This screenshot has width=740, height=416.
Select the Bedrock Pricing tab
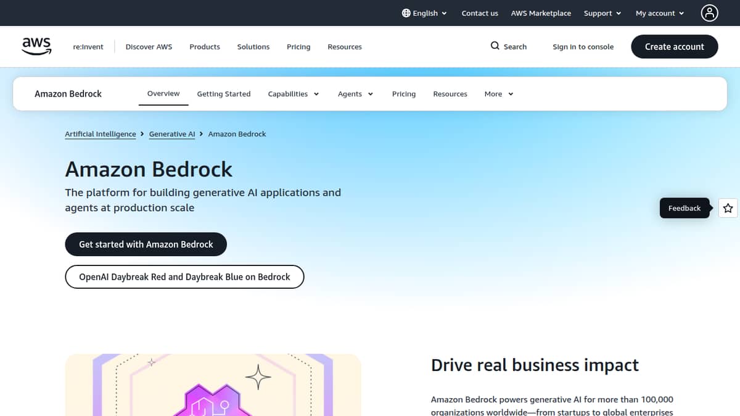404,94
